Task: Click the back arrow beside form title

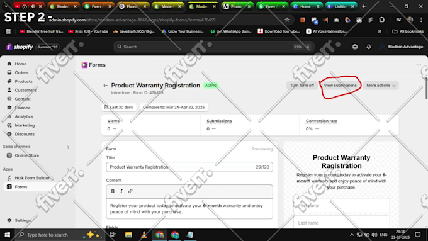Action: click(105, 86)
